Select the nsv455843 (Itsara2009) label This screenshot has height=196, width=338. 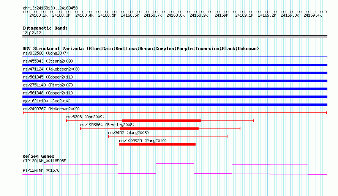(x=48, y=61)
